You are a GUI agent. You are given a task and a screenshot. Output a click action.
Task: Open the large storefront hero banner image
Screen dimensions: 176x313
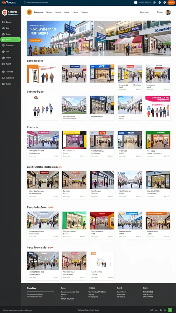(x=99, y=38)
